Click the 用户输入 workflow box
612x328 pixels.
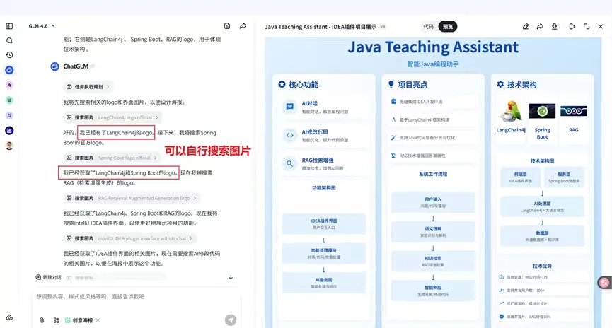[433, 202]
